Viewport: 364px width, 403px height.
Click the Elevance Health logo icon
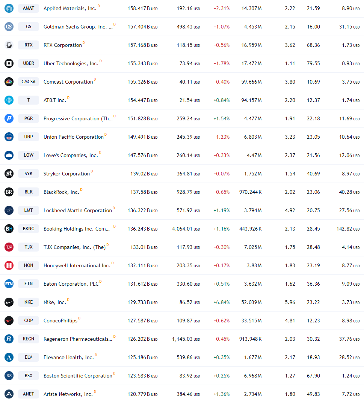[x=9, y=358]
